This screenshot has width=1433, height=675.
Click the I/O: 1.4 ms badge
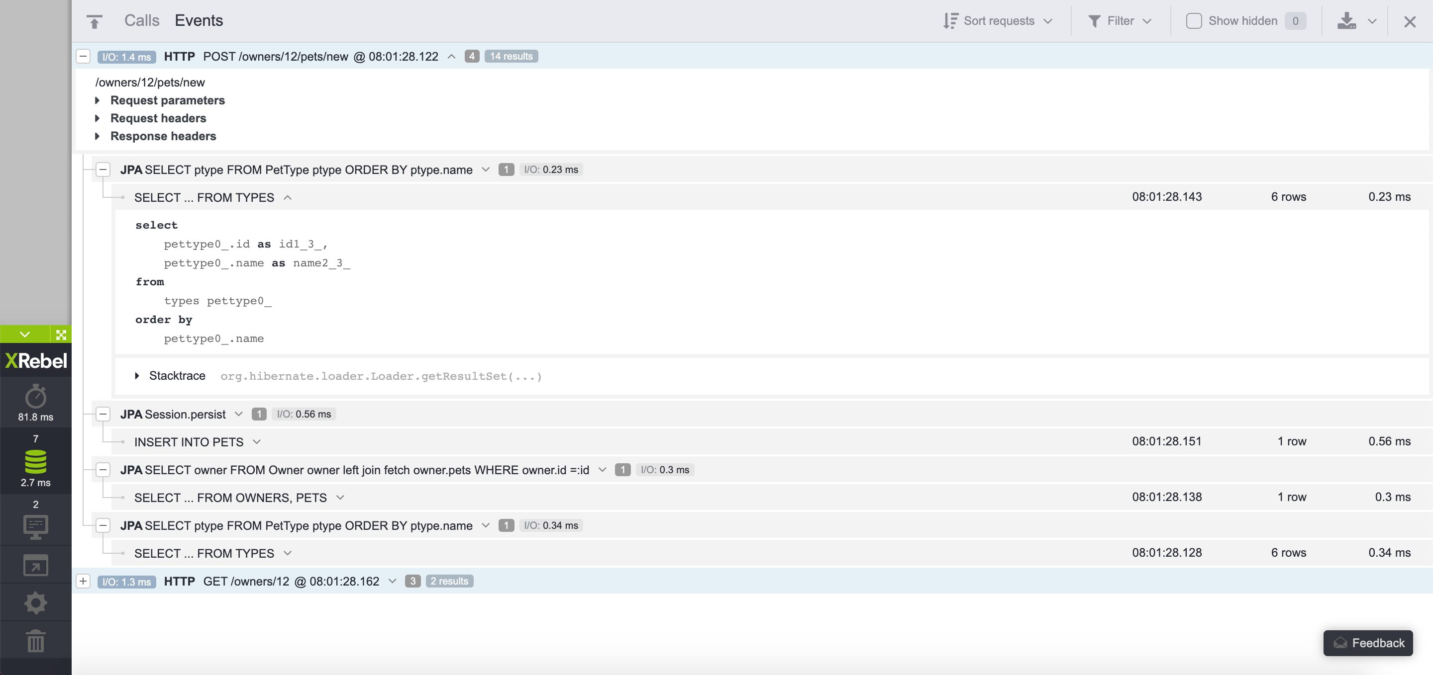[x=126, y=57]
